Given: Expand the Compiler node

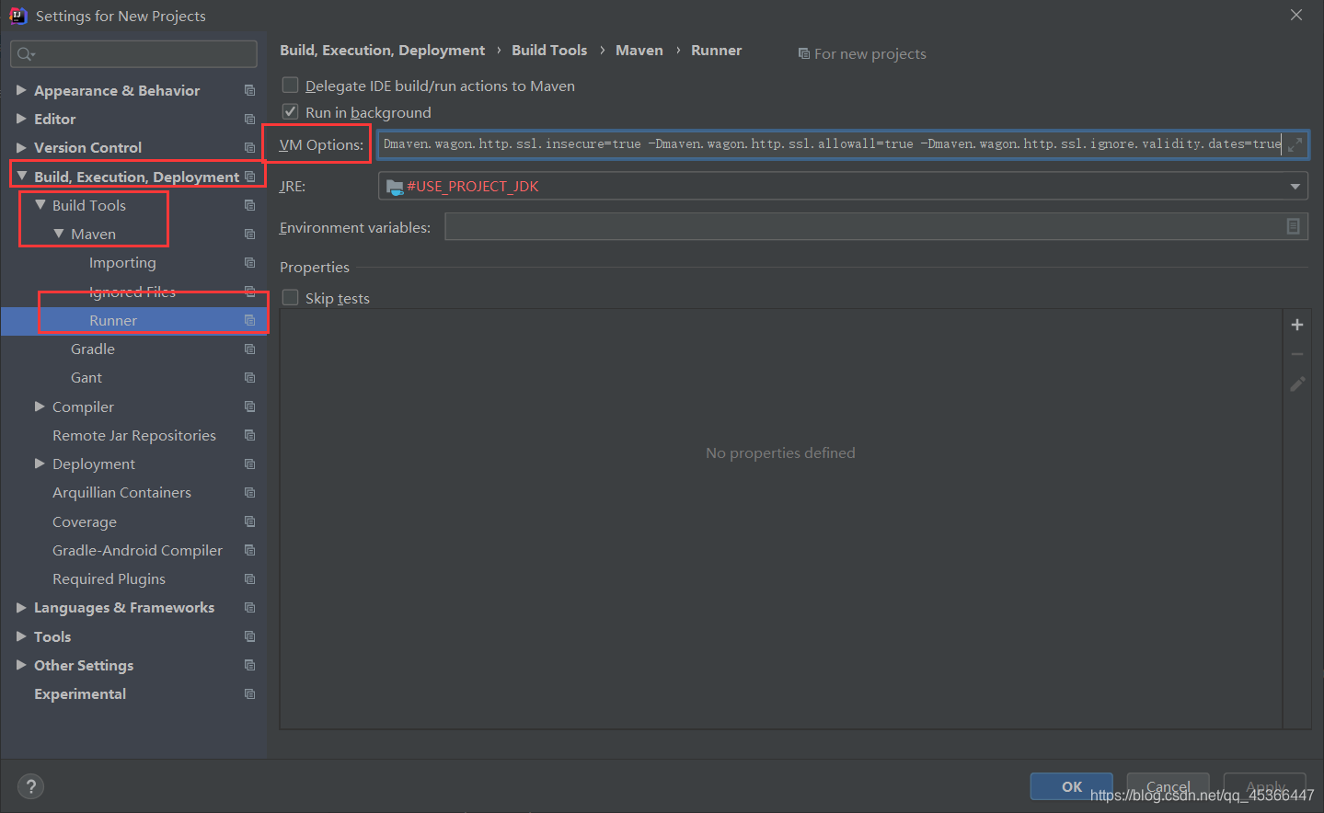Looking at the screenshot, I should [x=40, y=406].
